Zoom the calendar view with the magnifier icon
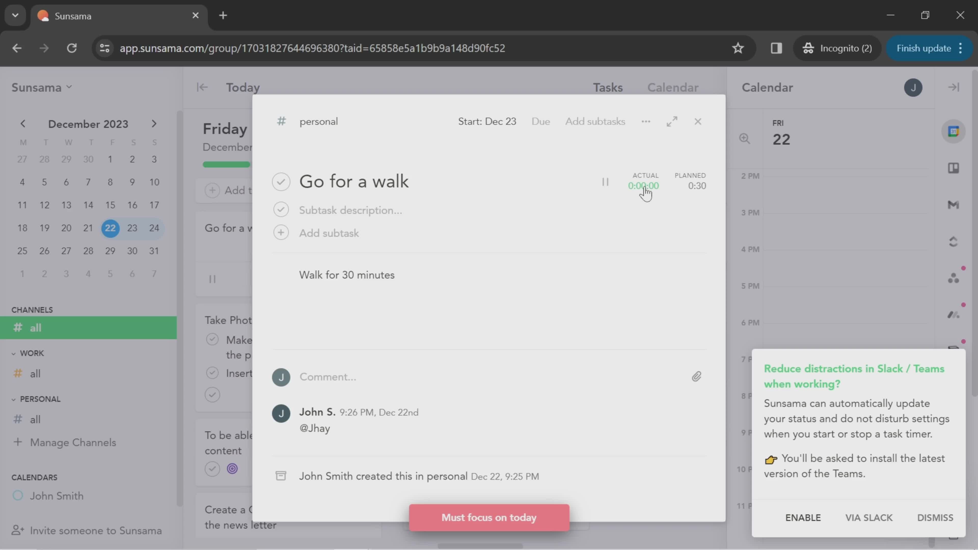Image resolution: width=978 pixels, height=550 pixels. [x=745, y=139]
